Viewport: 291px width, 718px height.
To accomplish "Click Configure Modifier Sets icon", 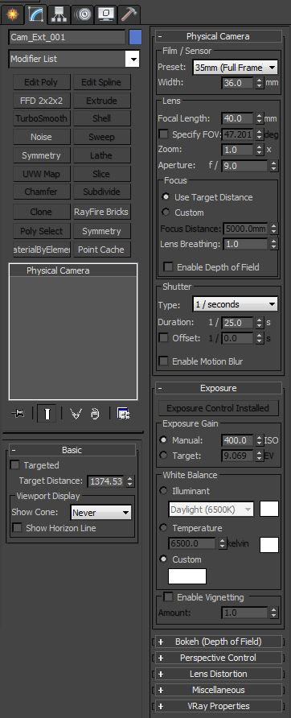I will (123, 414).
